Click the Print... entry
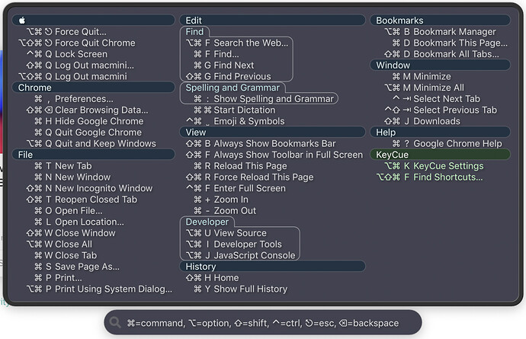This screenshot has width=526, height=339. pos(58,277)
